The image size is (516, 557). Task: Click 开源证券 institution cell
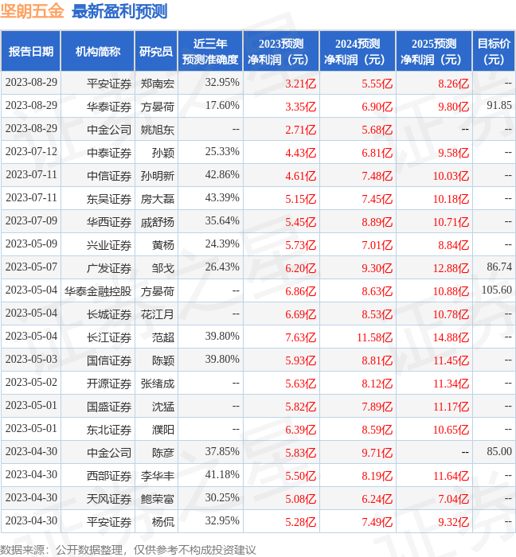109,384
